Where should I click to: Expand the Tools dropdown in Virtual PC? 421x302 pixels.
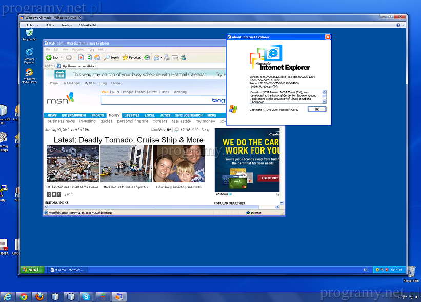pyautogui.click(x=66, y=25)
